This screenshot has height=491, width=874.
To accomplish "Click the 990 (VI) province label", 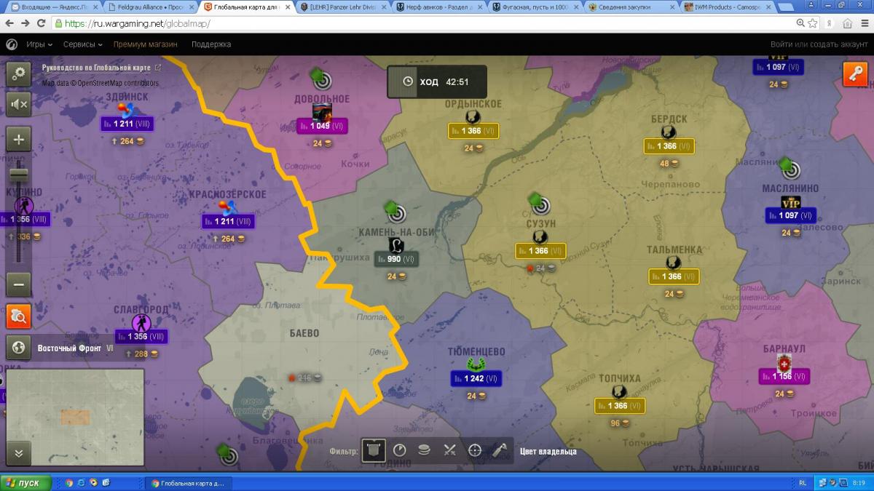I will pyautogui.click(x=396, y=259).
